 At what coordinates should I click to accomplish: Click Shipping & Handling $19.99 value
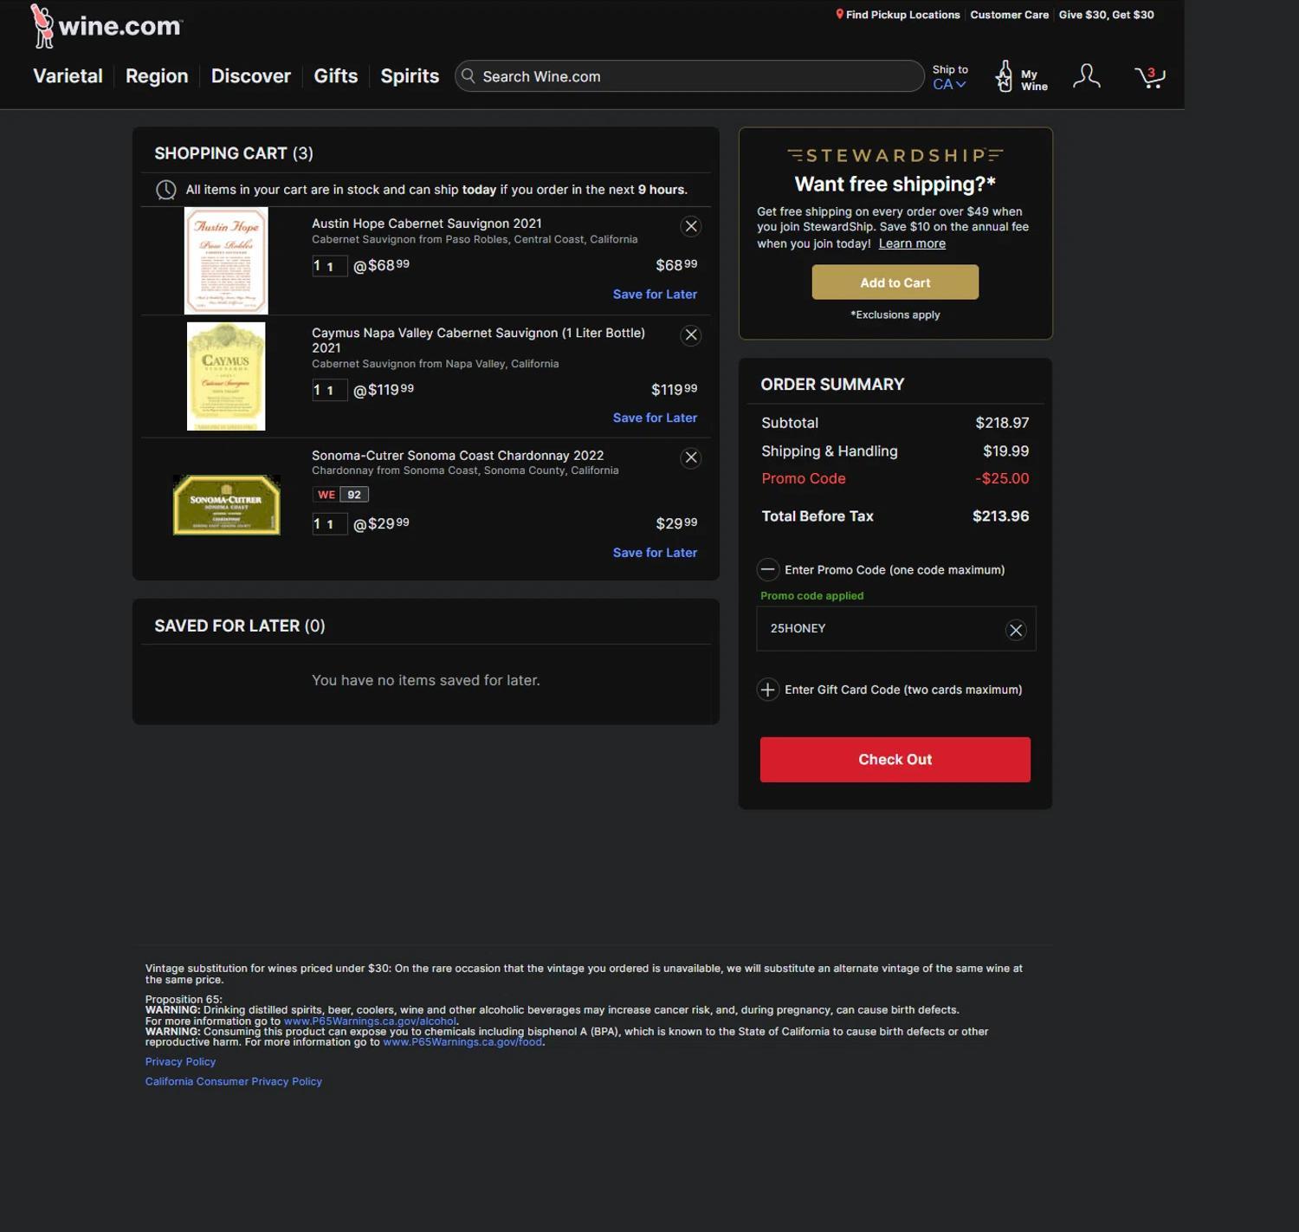tap(1005, 451)
